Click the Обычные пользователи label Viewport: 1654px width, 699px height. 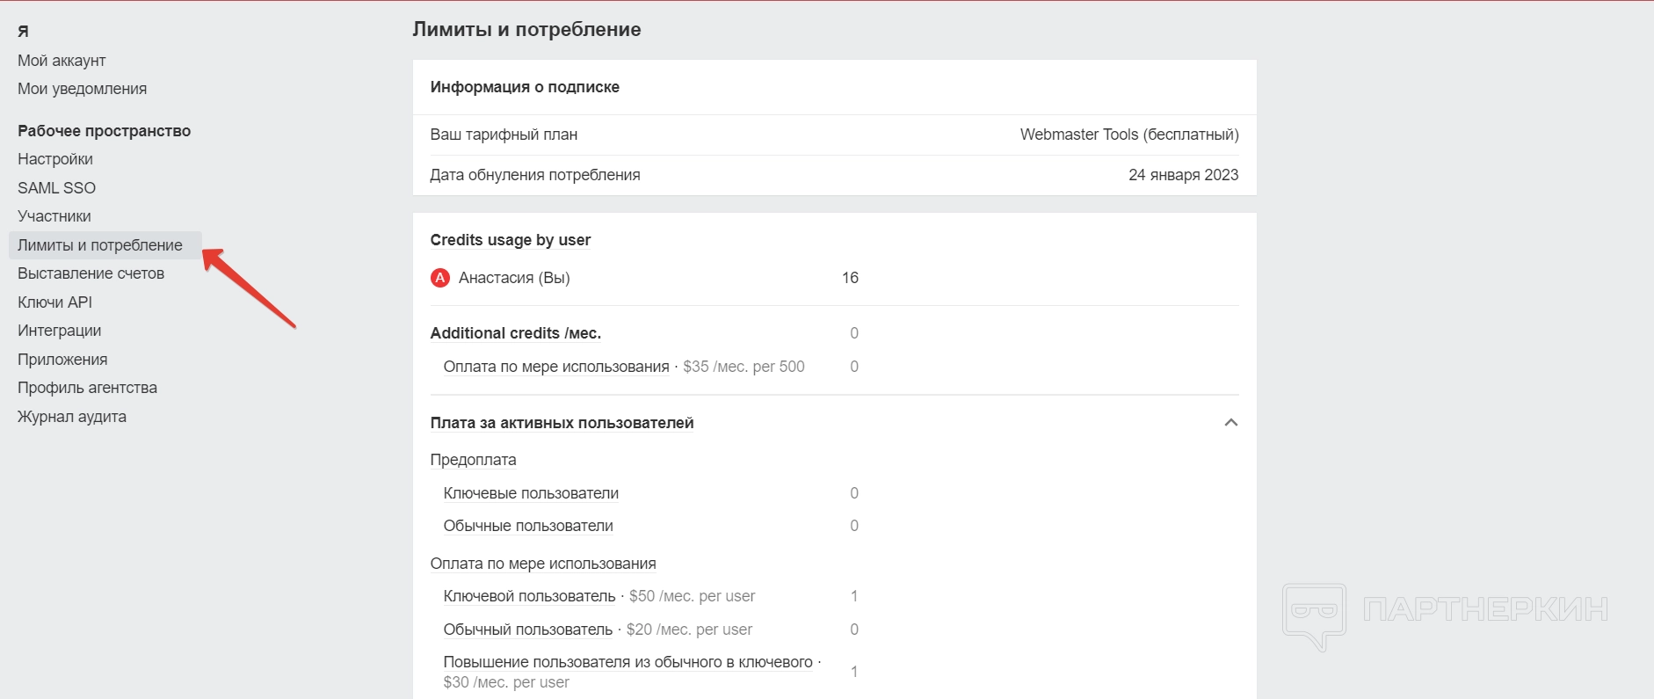click(x=528, y=526)
